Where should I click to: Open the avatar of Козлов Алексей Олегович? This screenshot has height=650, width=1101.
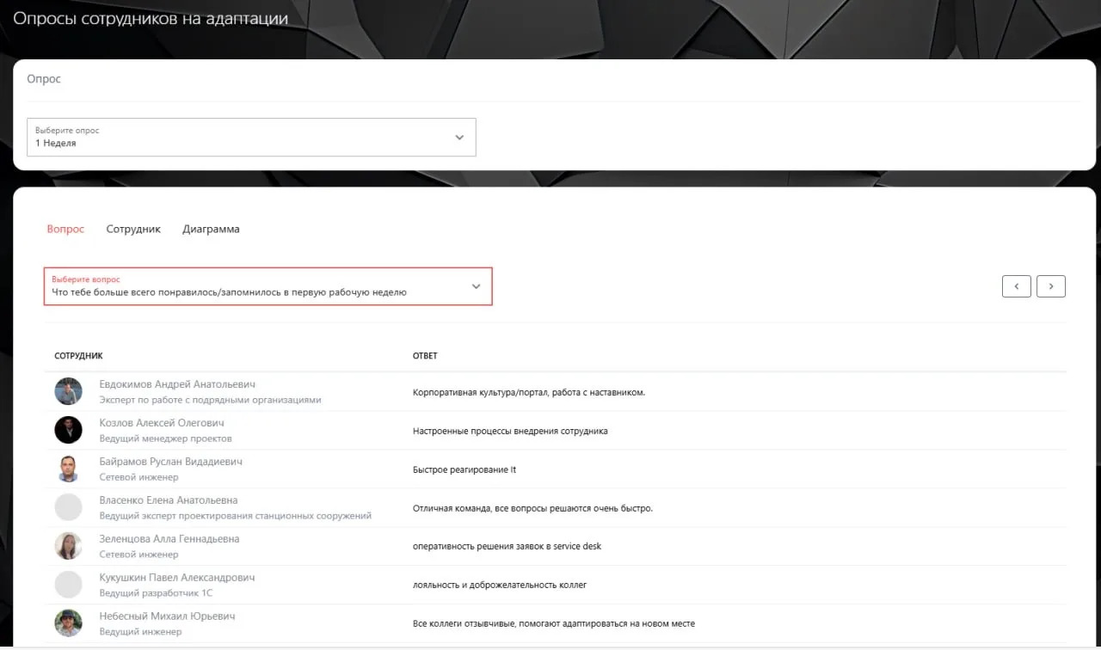68,430
